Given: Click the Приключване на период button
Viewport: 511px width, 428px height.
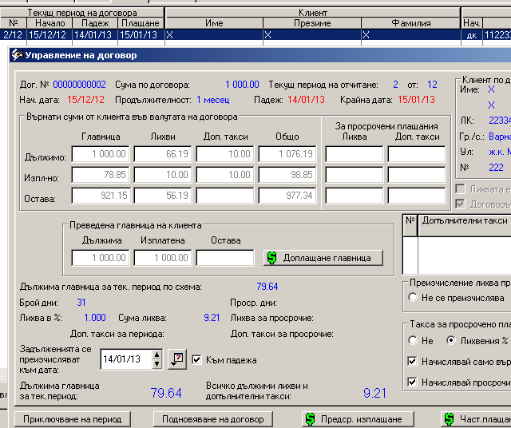Looking at the screenshot, I should (x=73, y=419).
